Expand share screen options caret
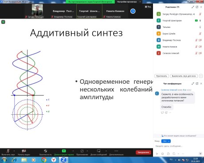 point(73,151)
